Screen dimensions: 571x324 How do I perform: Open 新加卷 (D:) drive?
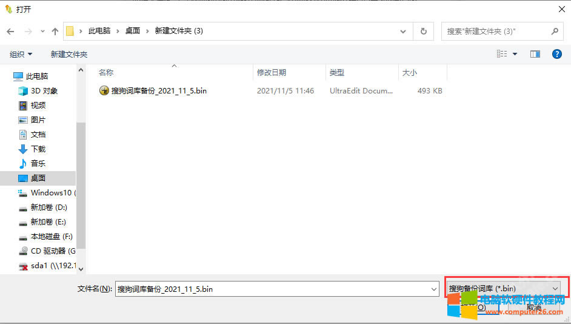click(x=43, y=208)
